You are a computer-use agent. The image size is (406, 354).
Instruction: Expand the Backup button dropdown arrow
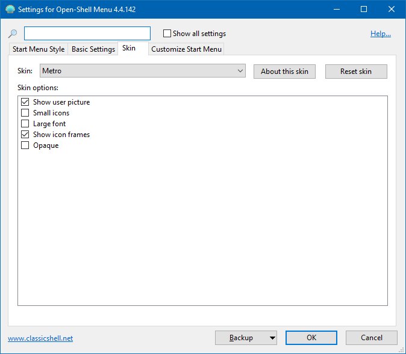click(272, 338)
